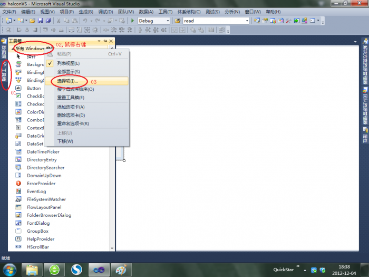The height and width of the screenshot is (277, 369).
Task: Open Paint from the taskbar
Action: pos(121,270)
